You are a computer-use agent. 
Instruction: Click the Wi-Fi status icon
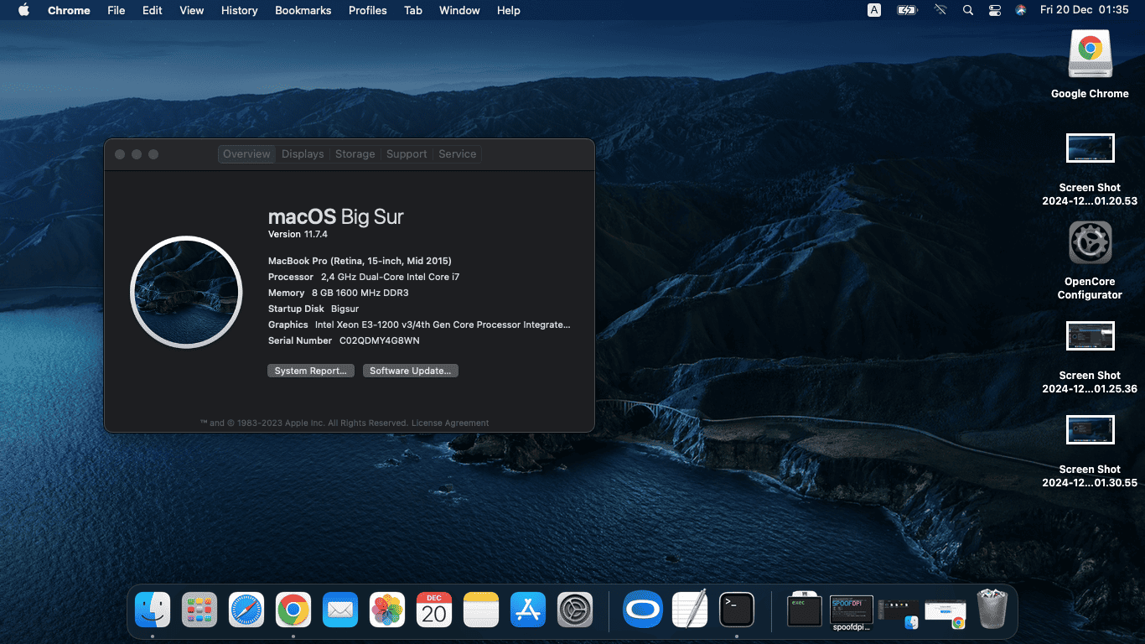click(x=940, y=10)
